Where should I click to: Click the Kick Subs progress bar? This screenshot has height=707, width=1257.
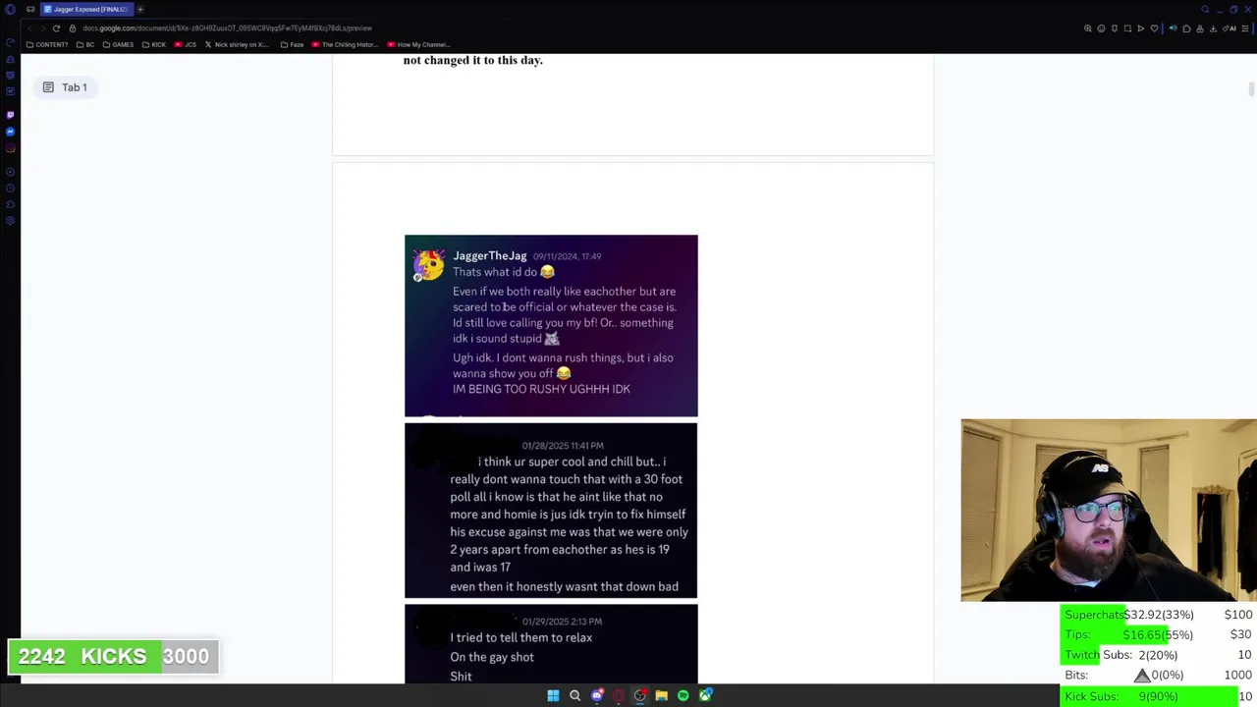[1159, 696]
